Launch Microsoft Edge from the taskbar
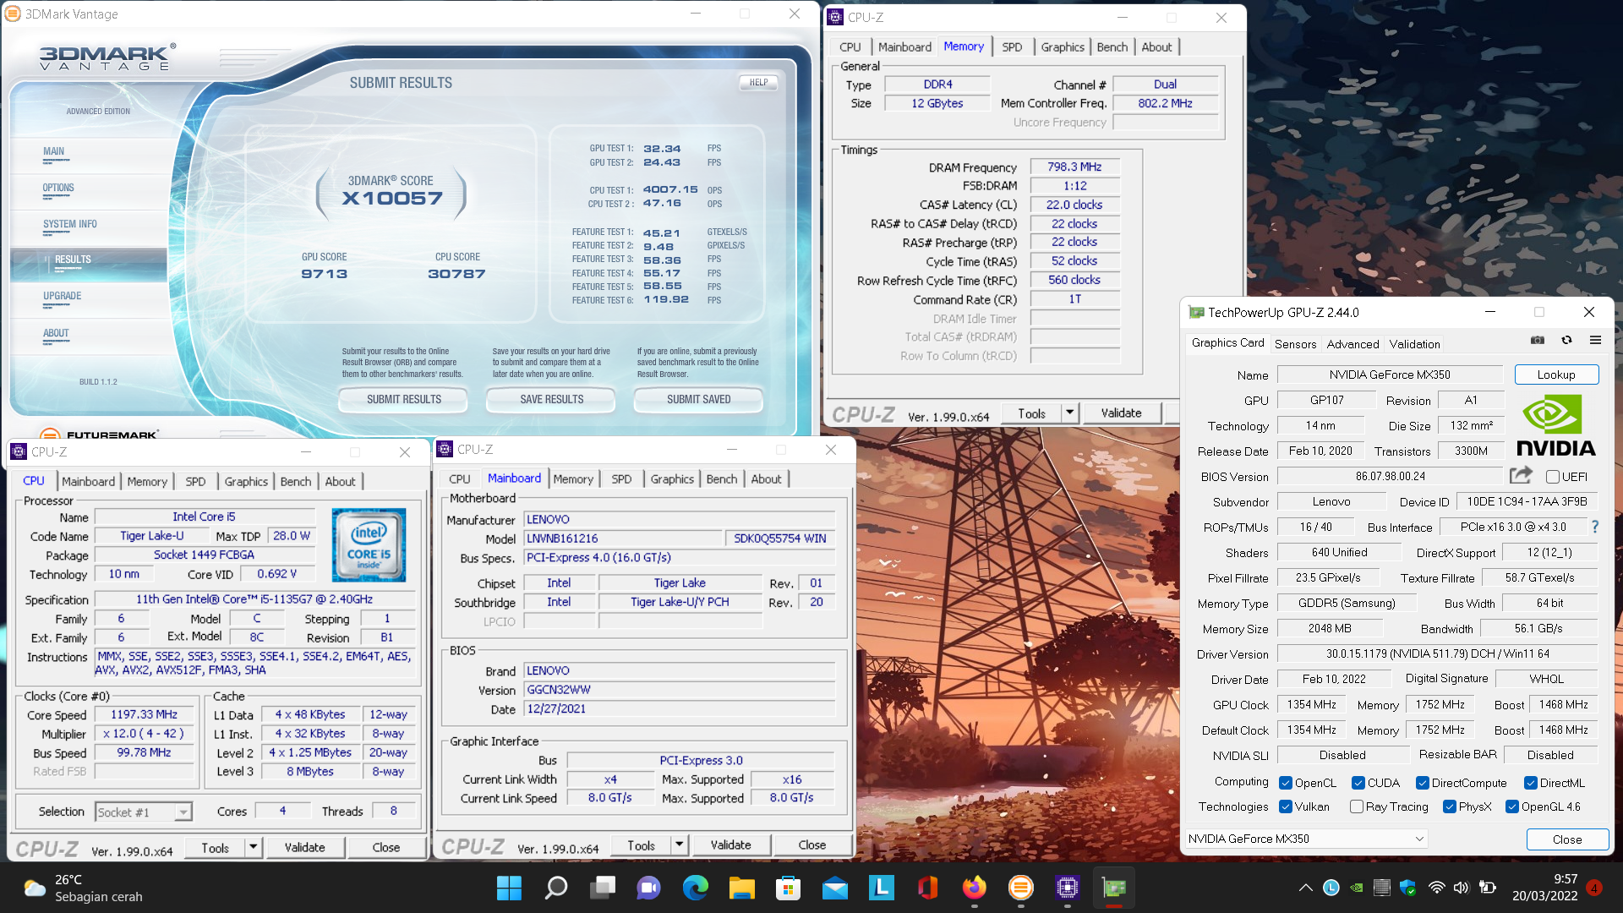 [695, 888]
